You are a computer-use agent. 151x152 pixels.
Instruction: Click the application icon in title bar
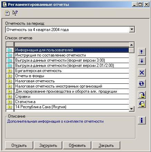click(4, 4)
